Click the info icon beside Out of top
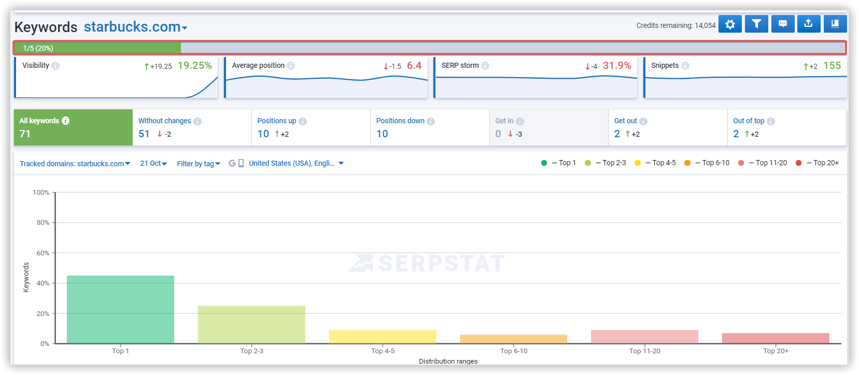This screenshot has height=375, width=859. [x=771, y=121]
